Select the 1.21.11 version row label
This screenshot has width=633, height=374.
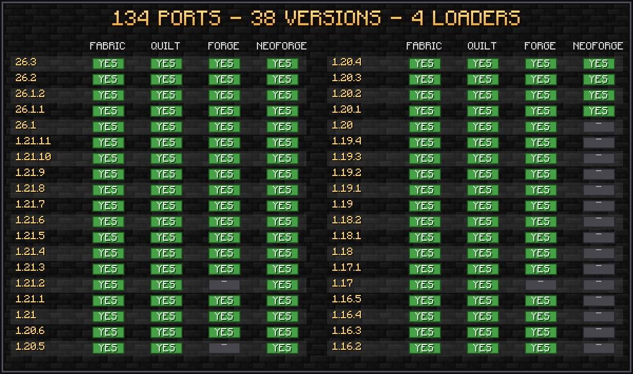click(x=33, y=141)
